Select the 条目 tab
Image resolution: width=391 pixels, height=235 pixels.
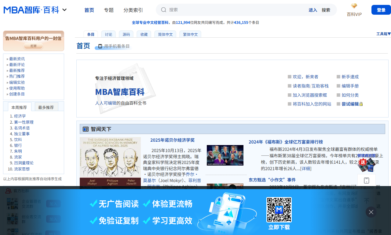(91, 34)
